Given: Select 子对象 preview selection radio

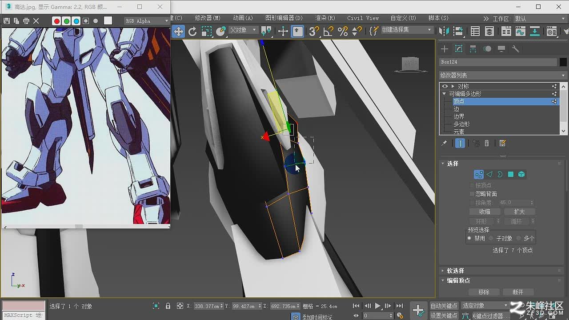Looking at the screenshot, I should 491,238.
